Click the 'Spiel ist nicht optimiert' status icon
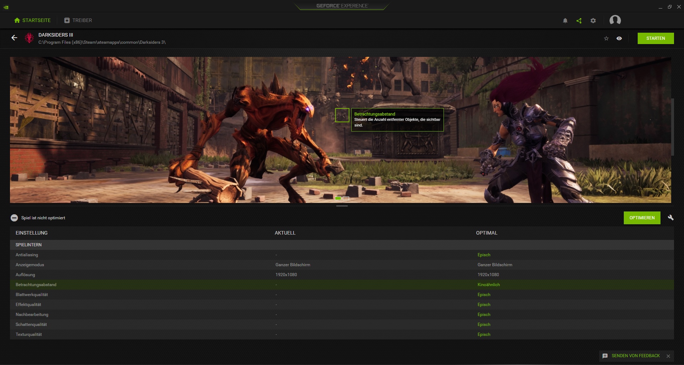This screenshot has width=684, height=365. point(14,218)
